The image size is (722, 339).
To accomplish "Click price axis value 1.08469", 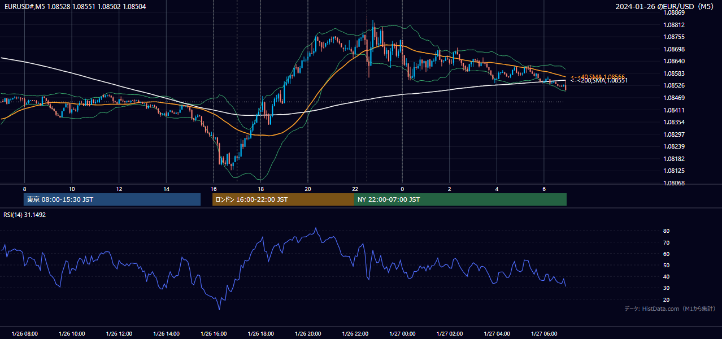I will (675, 98).
